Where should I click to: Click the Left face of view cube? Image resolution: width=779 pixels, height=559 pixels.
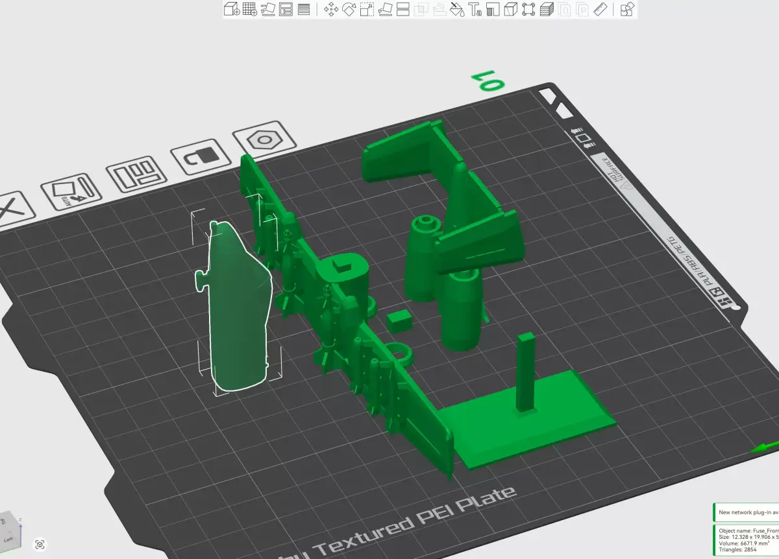[8, 538]
